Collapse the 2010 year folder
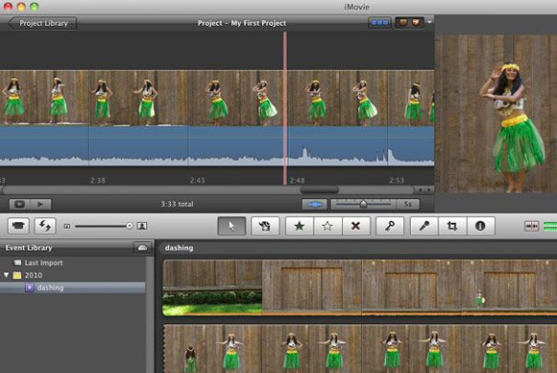 pos(6,275)
